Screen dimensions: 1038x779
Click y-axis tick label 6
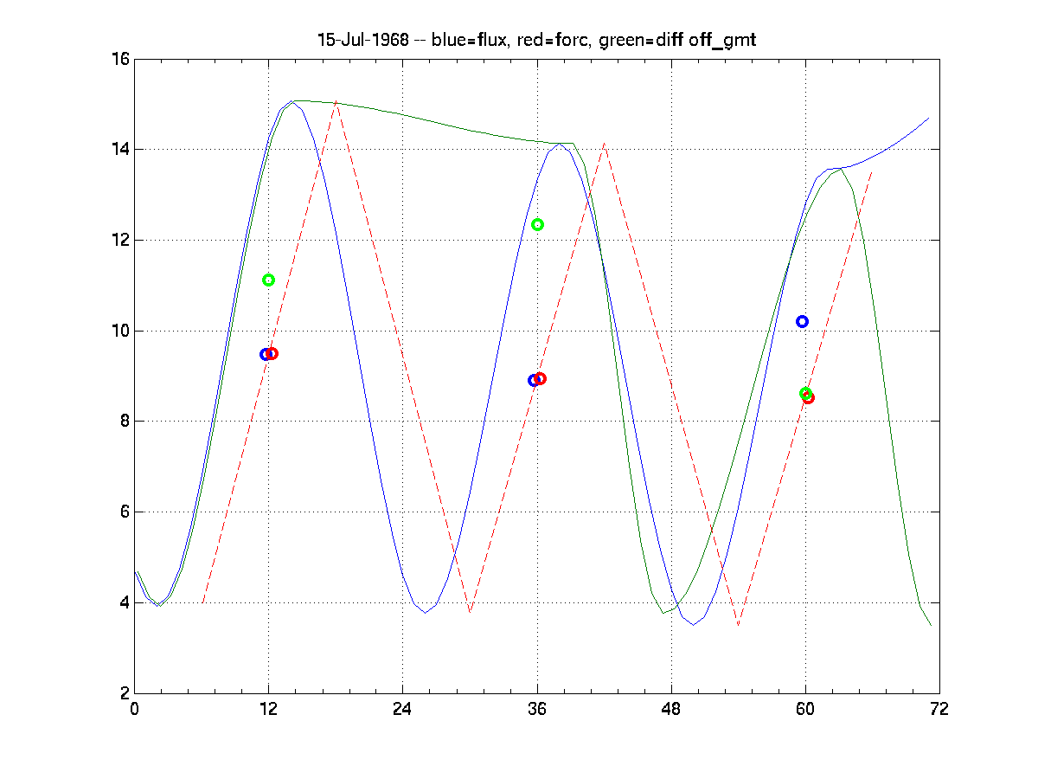pyautogui.click(x=123, y=512)
